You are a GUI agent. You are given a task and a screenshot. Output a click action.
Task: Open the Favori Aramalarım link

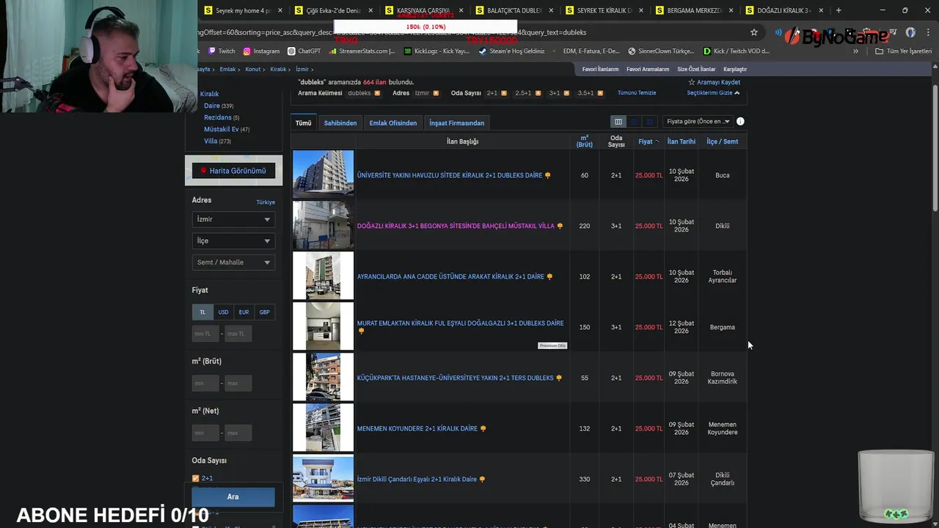(x=648, y=69)
